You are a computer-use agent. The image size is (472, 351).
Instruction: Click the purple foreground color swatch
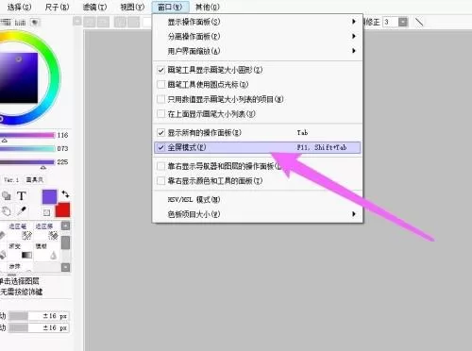[49, 196]
